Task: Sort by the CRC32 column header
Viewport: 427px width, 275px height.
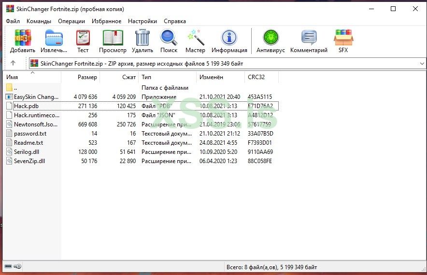Action: coord(261,77)
